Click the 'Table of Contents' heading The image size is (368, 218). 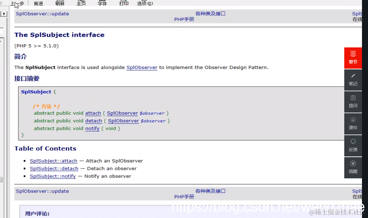45,149
